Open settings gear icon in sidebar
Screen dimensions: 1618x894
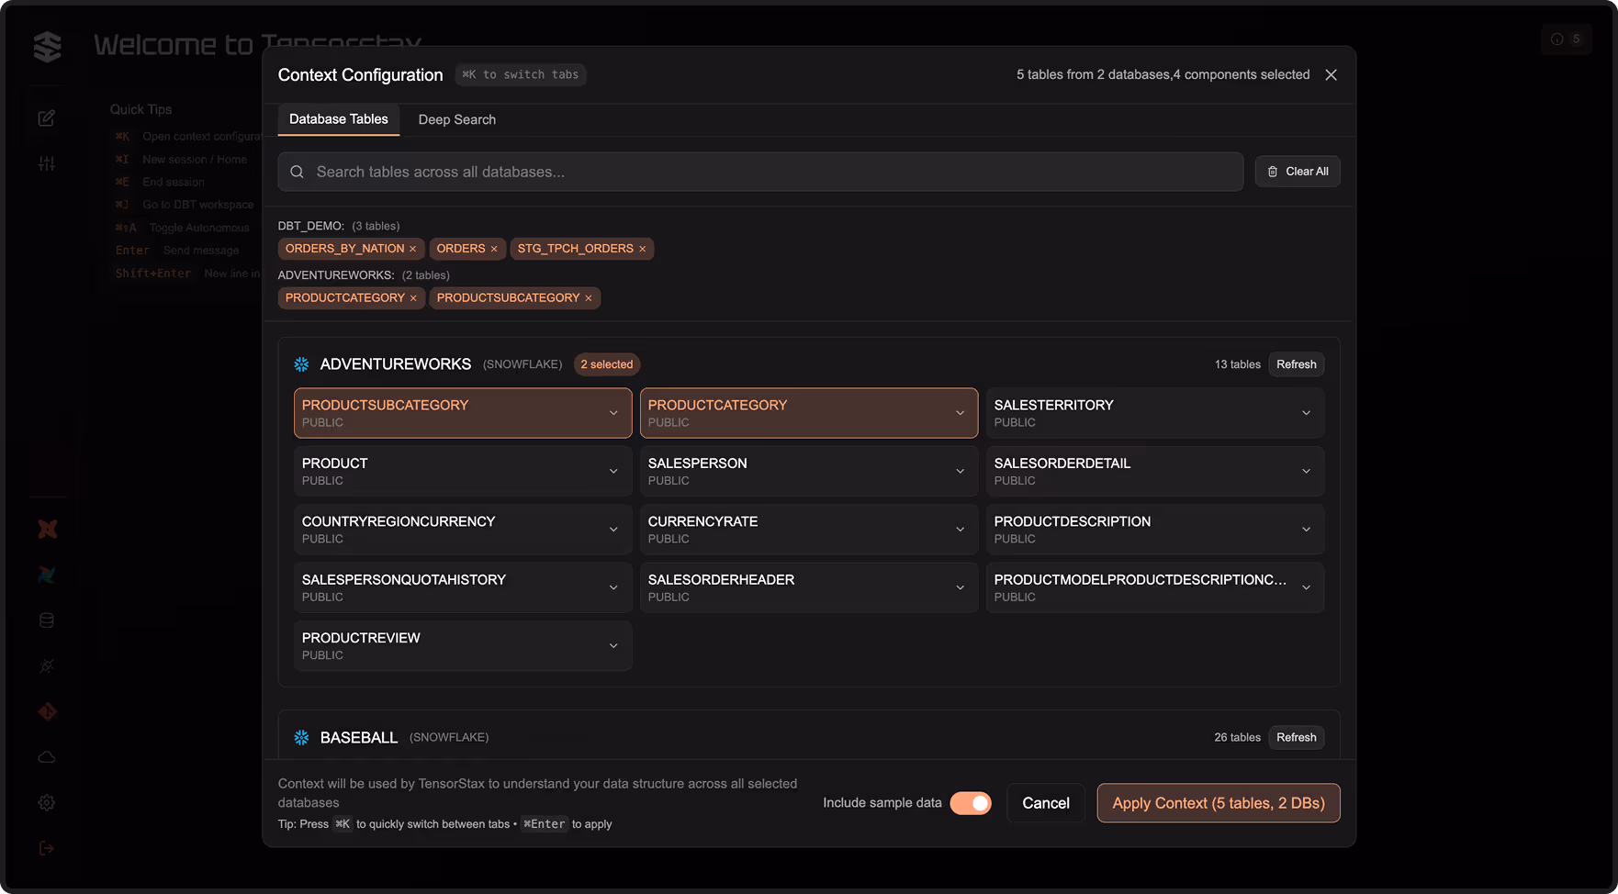(x=47, y=803)
